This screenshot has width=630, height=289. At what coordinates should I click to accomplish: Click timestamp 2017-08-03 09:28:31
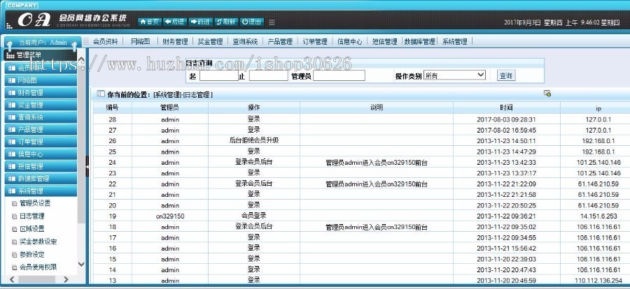pyautogui.click(x=506, y=119)
